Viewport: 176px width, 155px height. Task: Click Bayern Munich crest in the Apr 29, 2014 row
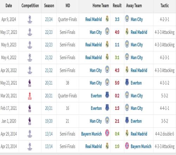[107, 133]
